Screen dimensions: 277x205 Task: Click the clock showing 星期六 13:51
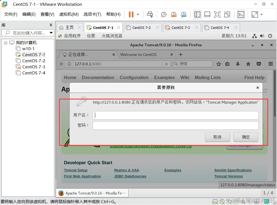[234, 36]
